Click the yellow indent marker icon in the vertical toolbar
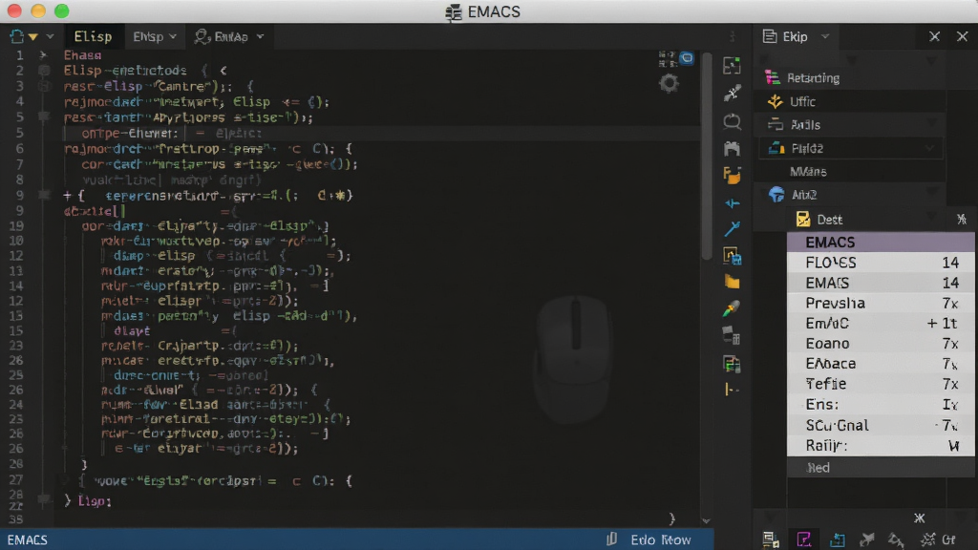This screenshot has width=978, height=550. pyautogui.click(x=732, y=390)
